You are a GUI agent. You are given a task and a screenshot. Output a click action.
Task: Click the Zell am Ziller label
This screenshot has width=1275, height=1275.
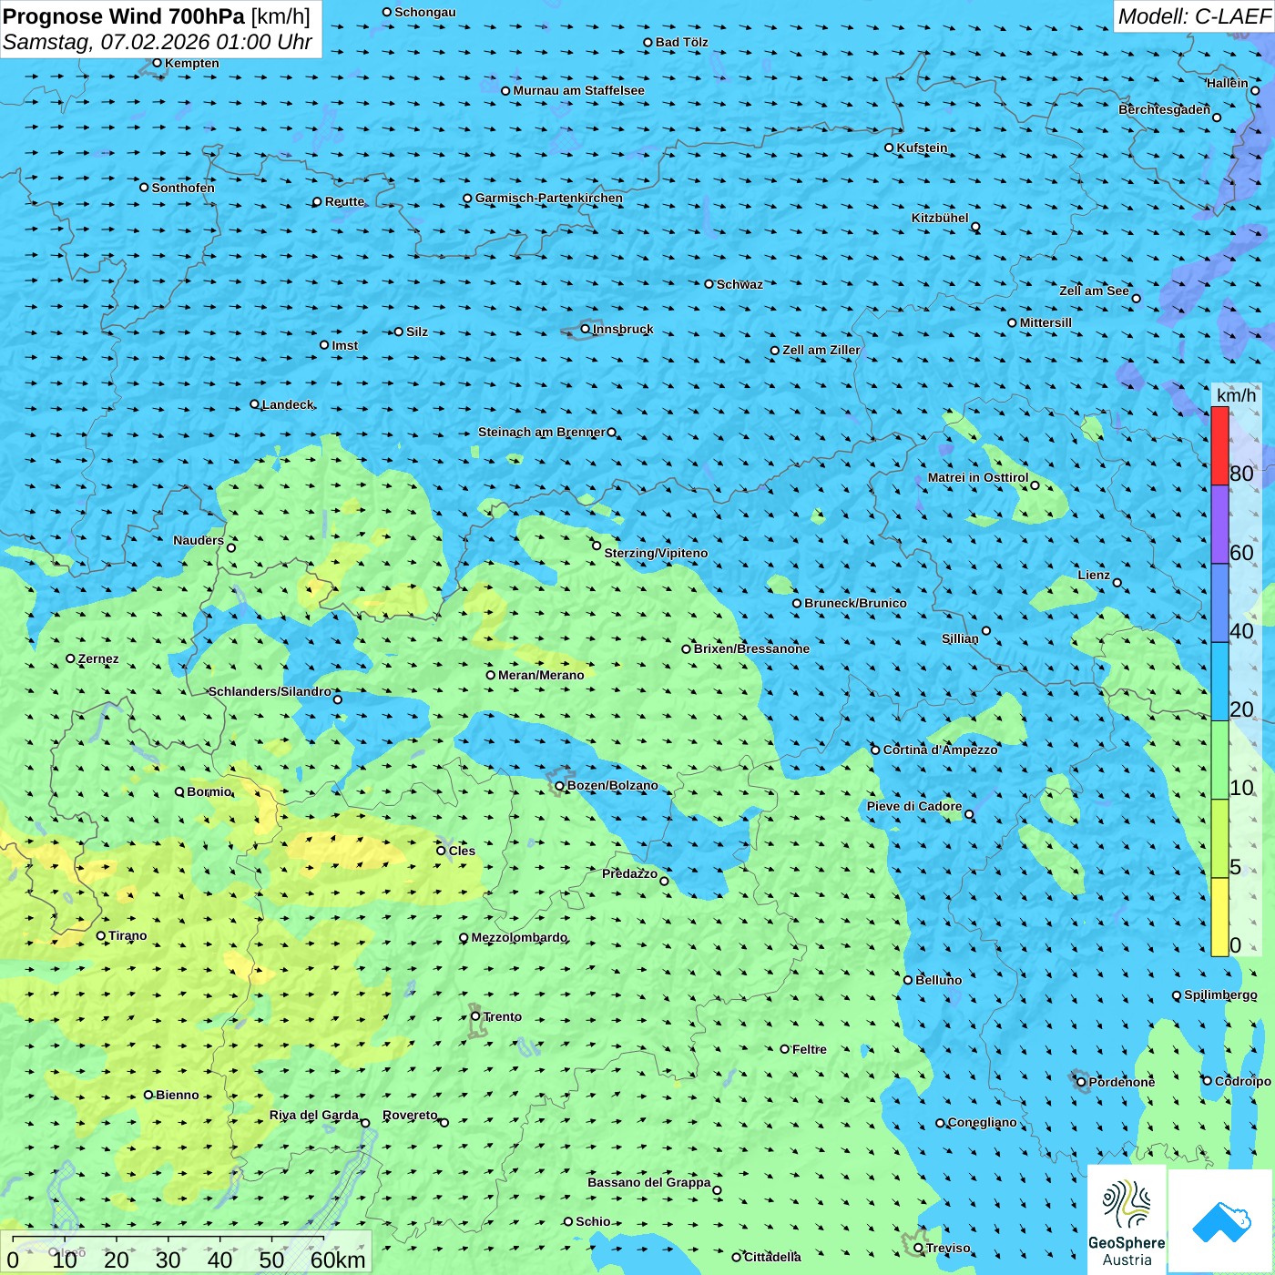pyautogui.click(x=821, y=350)
